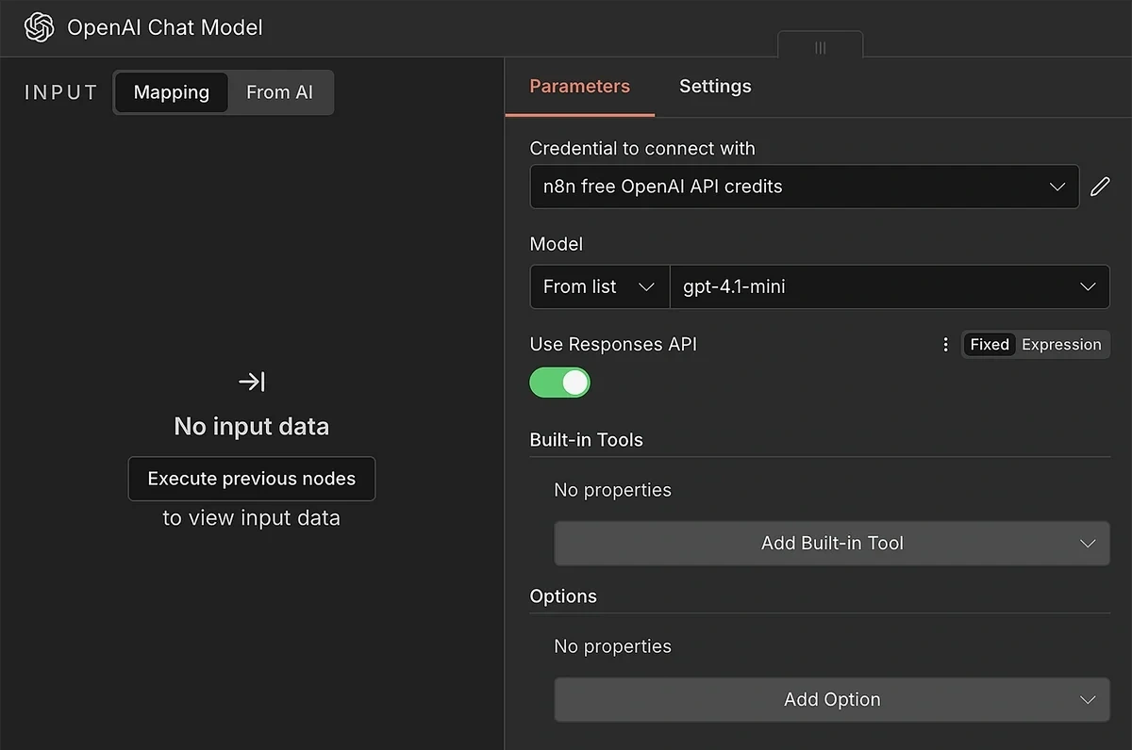Disable the Use Responses API toggle
Image resolution: width=1132 pixels, height=750 pixels.
(559, 383)
